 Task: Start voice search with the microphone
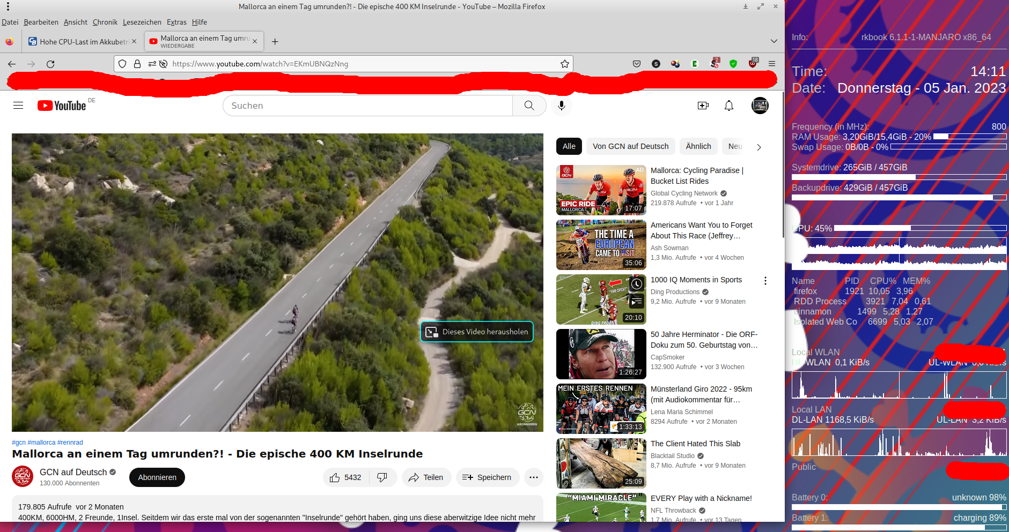pos(562,106)
